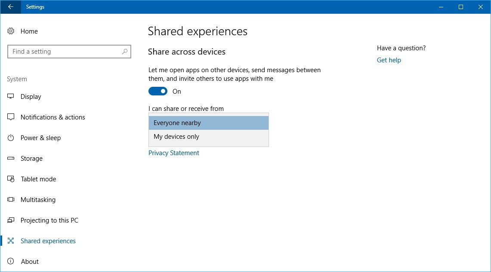Screen dimensions: 491x272
Task: Click the Power & sleep icon
Action: pos(11,138)
